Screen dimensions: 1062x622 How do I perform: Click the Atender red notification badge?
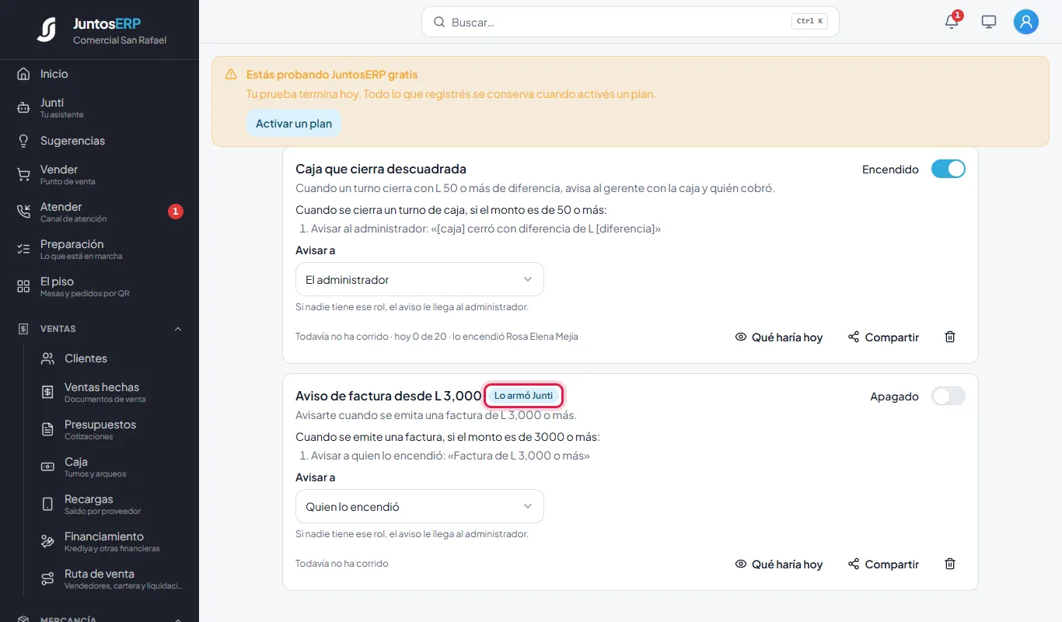pyautogui.click(x=176, y=211)
